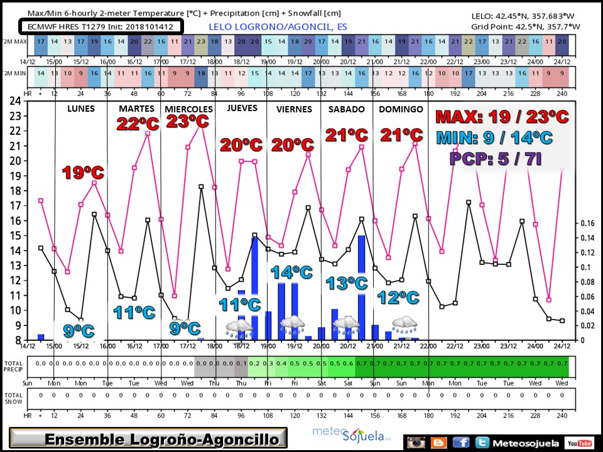Click the LUNES day label

pyautogui.click(x=81, y=109)
